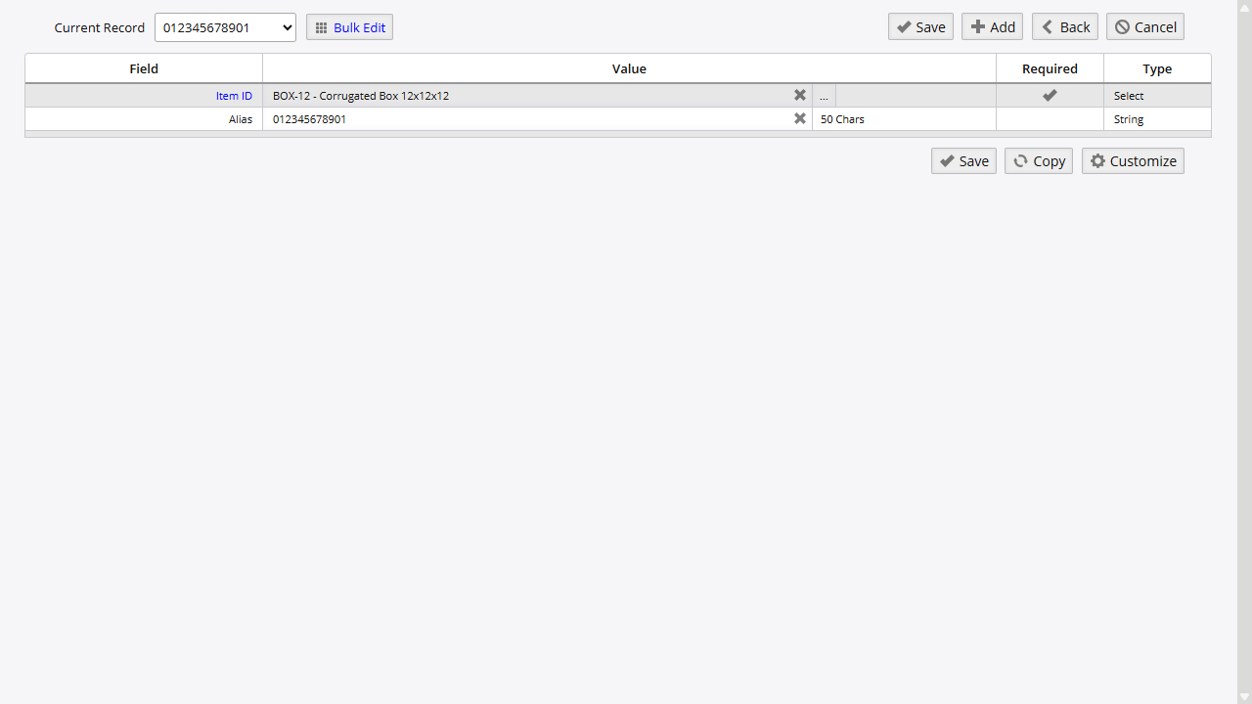Click the Bulk Edit grid icon
This screenshot has height=704, width=1252.
coord(321,26)
